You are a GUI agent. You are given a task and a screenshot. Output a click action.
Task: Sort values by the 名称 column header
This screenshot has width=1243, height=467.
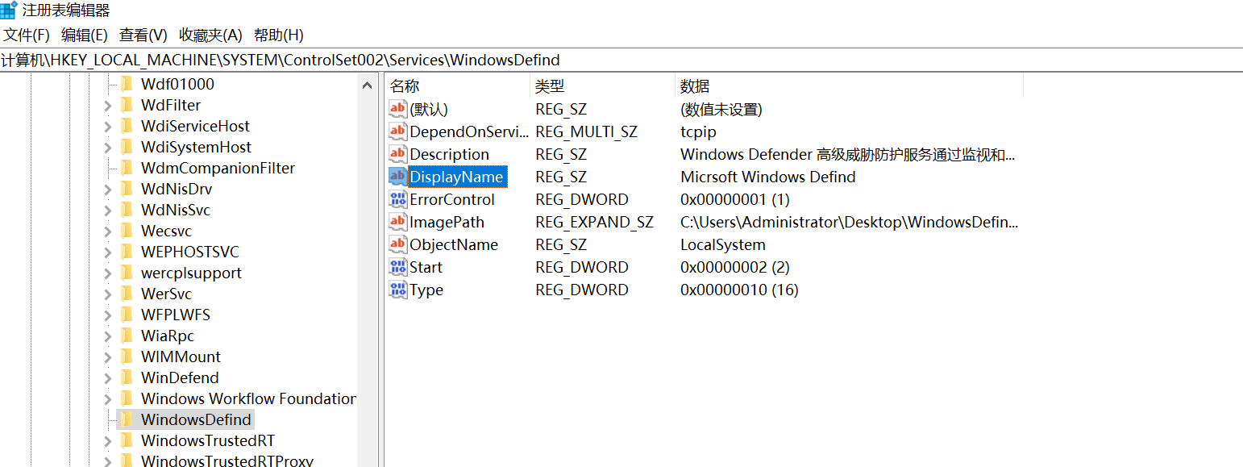point(405,86)
